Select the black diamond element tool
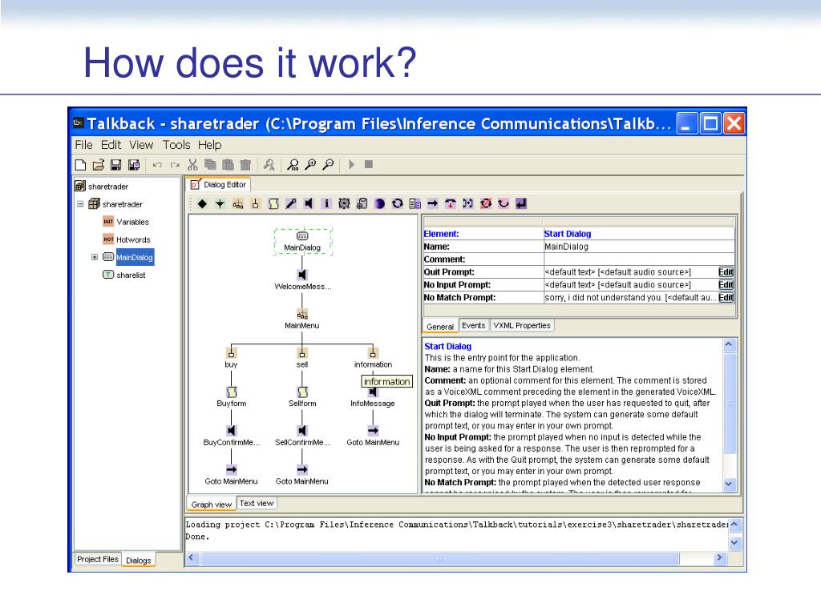This screenshot has width=821, height=615. (x=203, y=204)
